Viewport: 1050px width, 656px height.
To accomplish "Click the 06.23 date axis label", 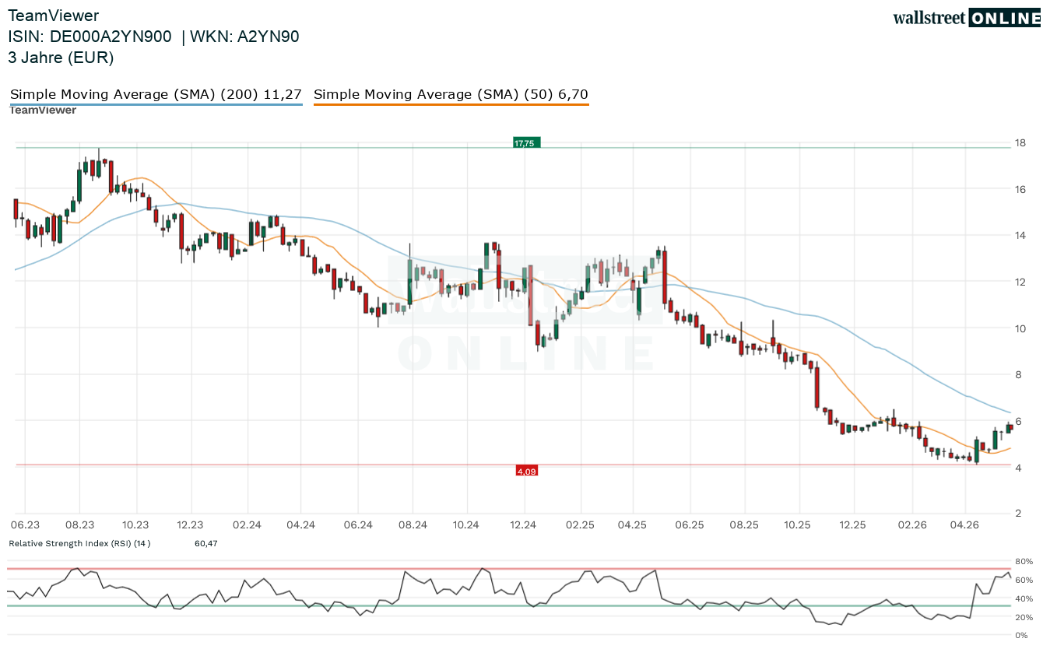I will pyautogui.click(x=25, y=525).
